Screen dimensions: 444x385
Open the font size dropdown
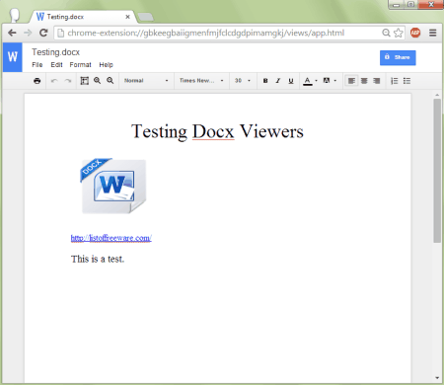pos(243,81)
